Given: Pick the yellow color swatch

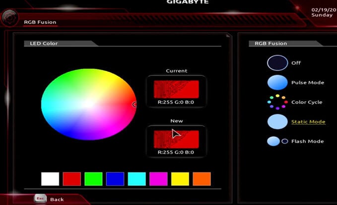Looking at the screenshot, I should (x=180, y=179).
